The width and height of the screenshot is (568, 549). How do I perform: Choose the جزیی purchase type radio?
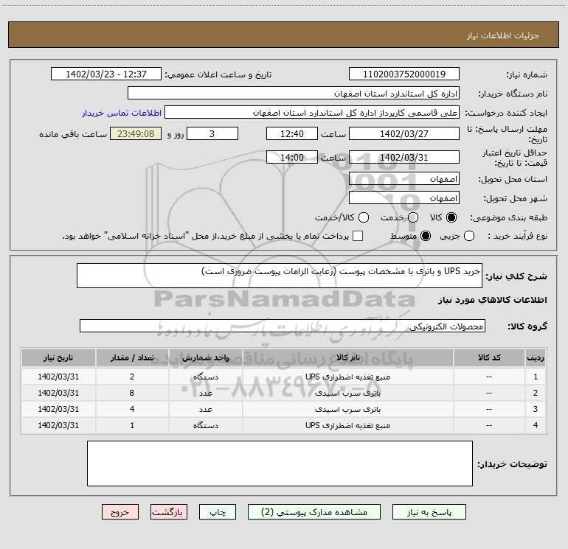pyautogui.click(x=469, y=236)
